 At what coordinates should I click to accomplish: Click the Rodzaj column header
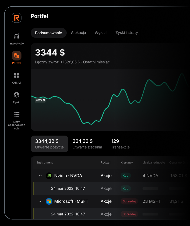105,163
